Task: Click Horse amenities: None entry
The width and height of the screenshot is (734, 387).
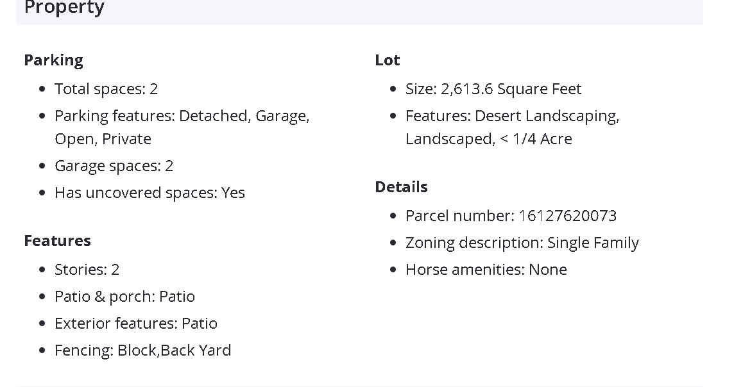Action: [486, 270]
